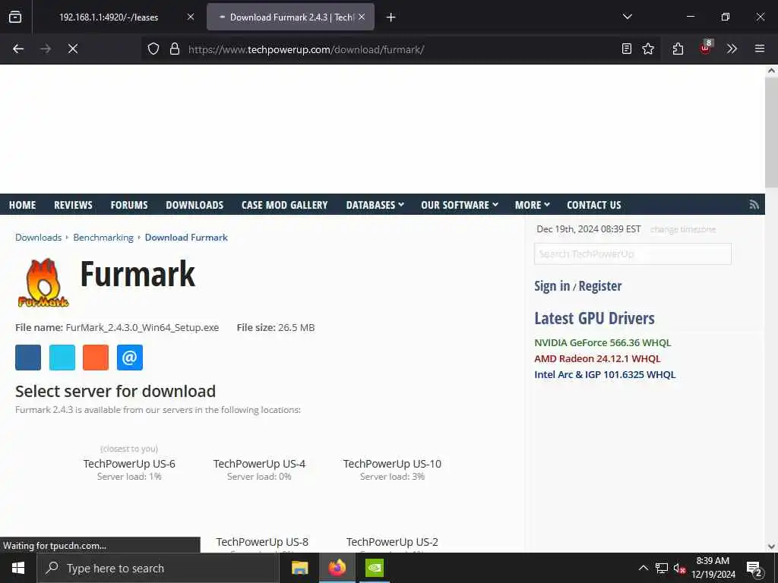Show more toolbar tools chevrons
The image size is (778, 583).
coord(732,49)
